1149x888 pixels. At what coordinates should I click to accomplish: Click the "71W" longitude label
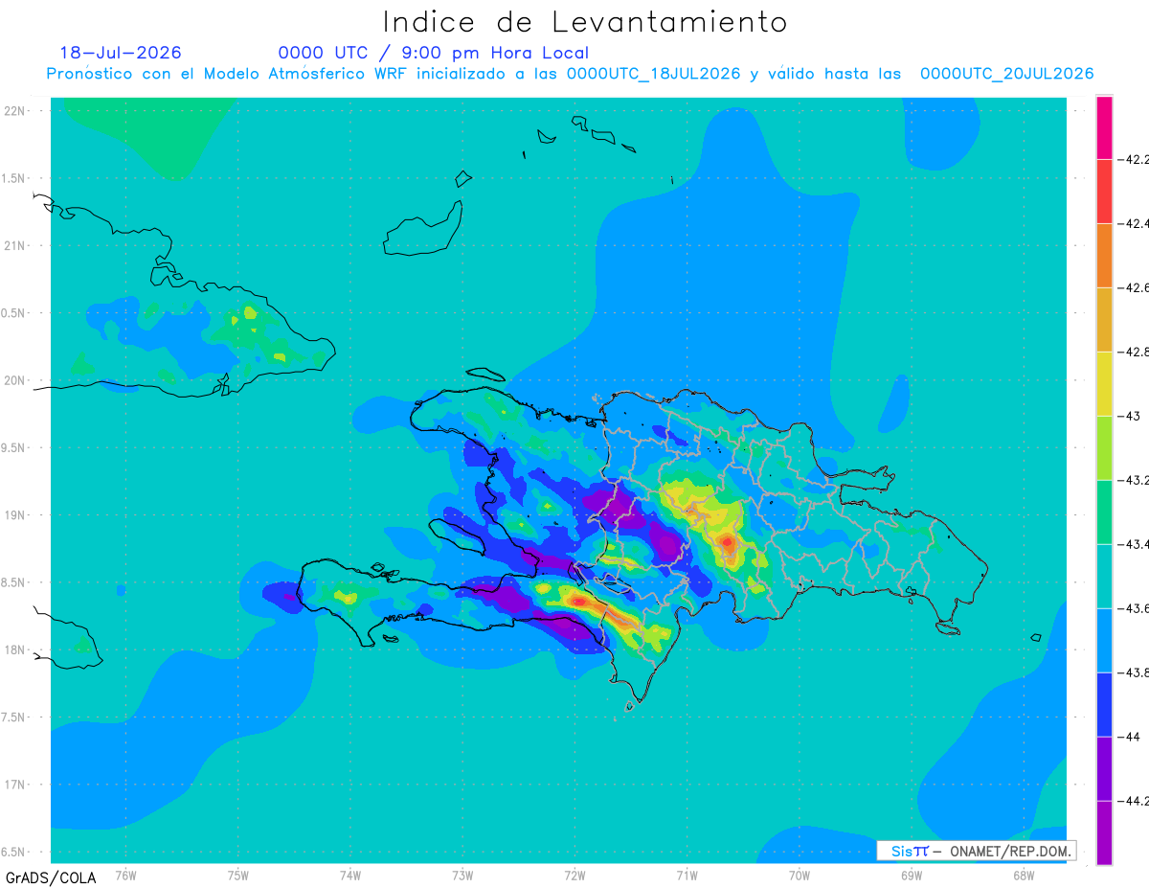(687, 875)
